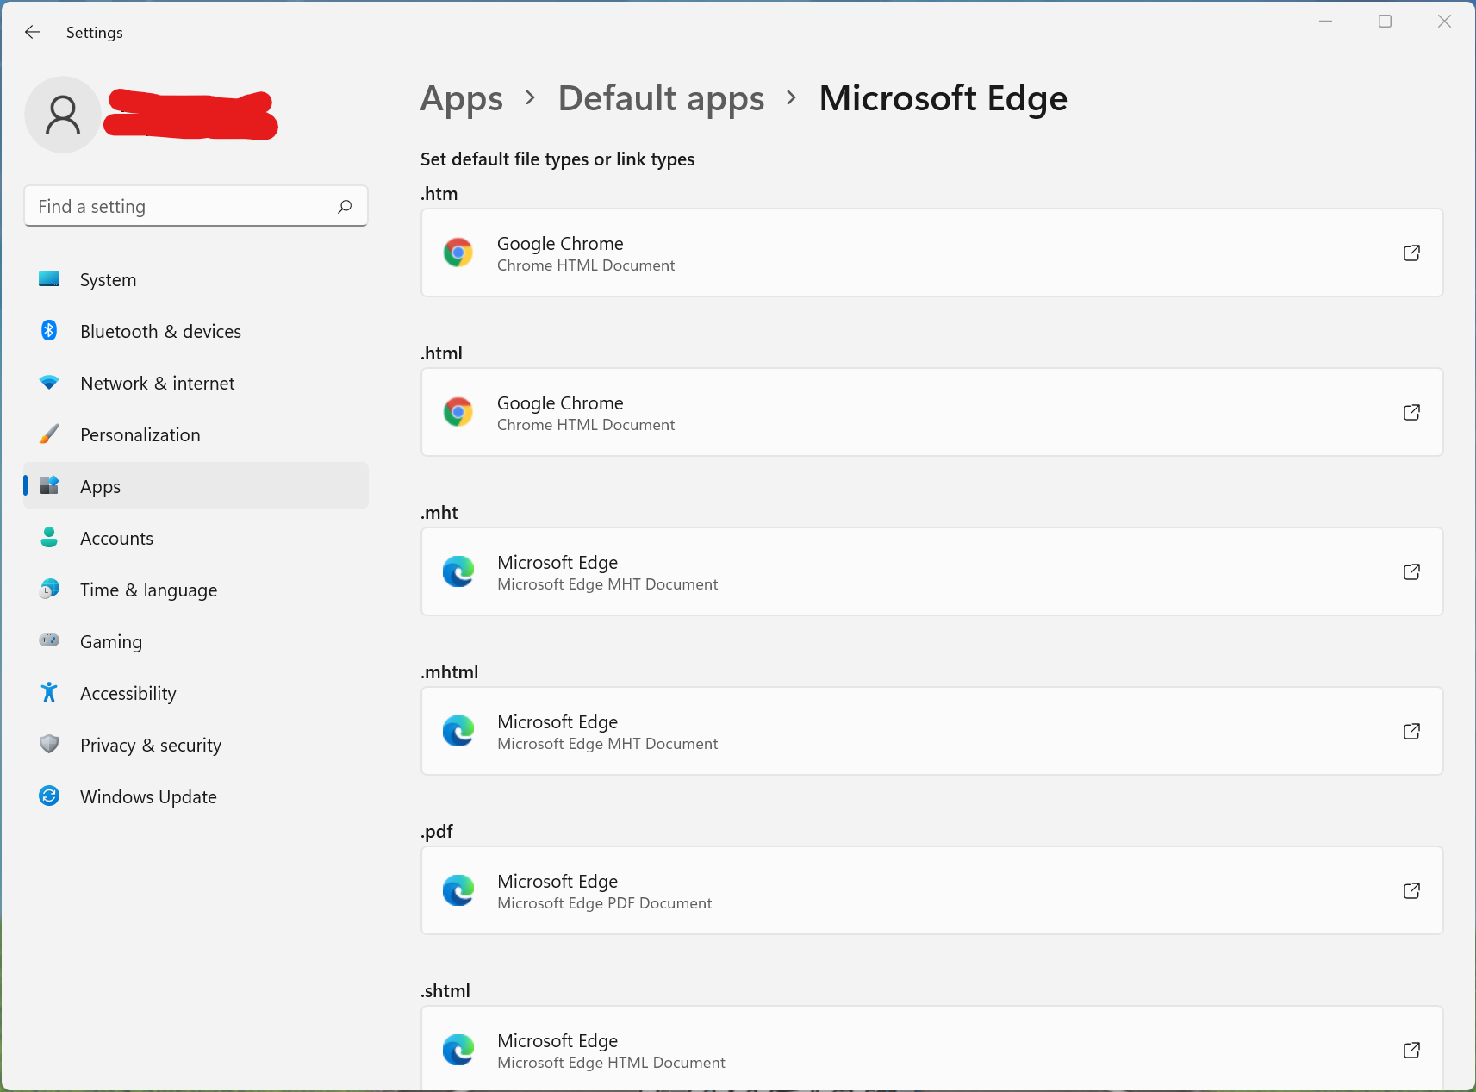Image resolution: width=1476 pixels, height=1092 pixels.
Task: Click the System monitor icon
Action: pyautogui.click(x=49, y=279)
